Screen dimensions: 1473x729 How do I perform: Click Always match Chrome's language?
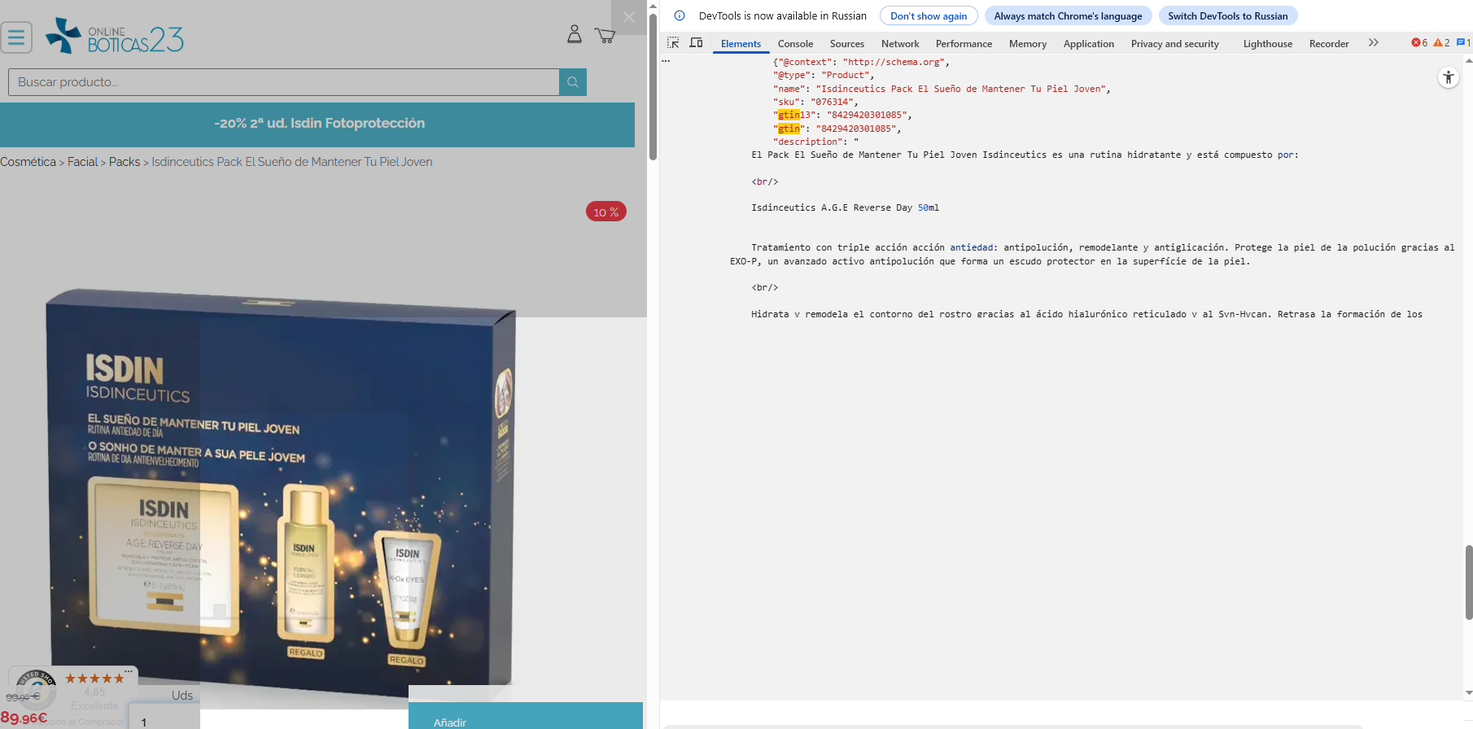click(1068, 16)
